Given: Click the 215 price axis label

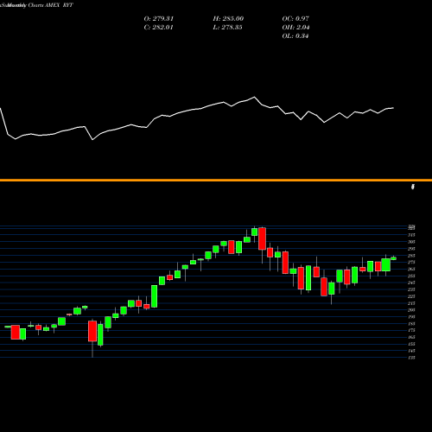Looking at the screenshot, I should (411, 303).
